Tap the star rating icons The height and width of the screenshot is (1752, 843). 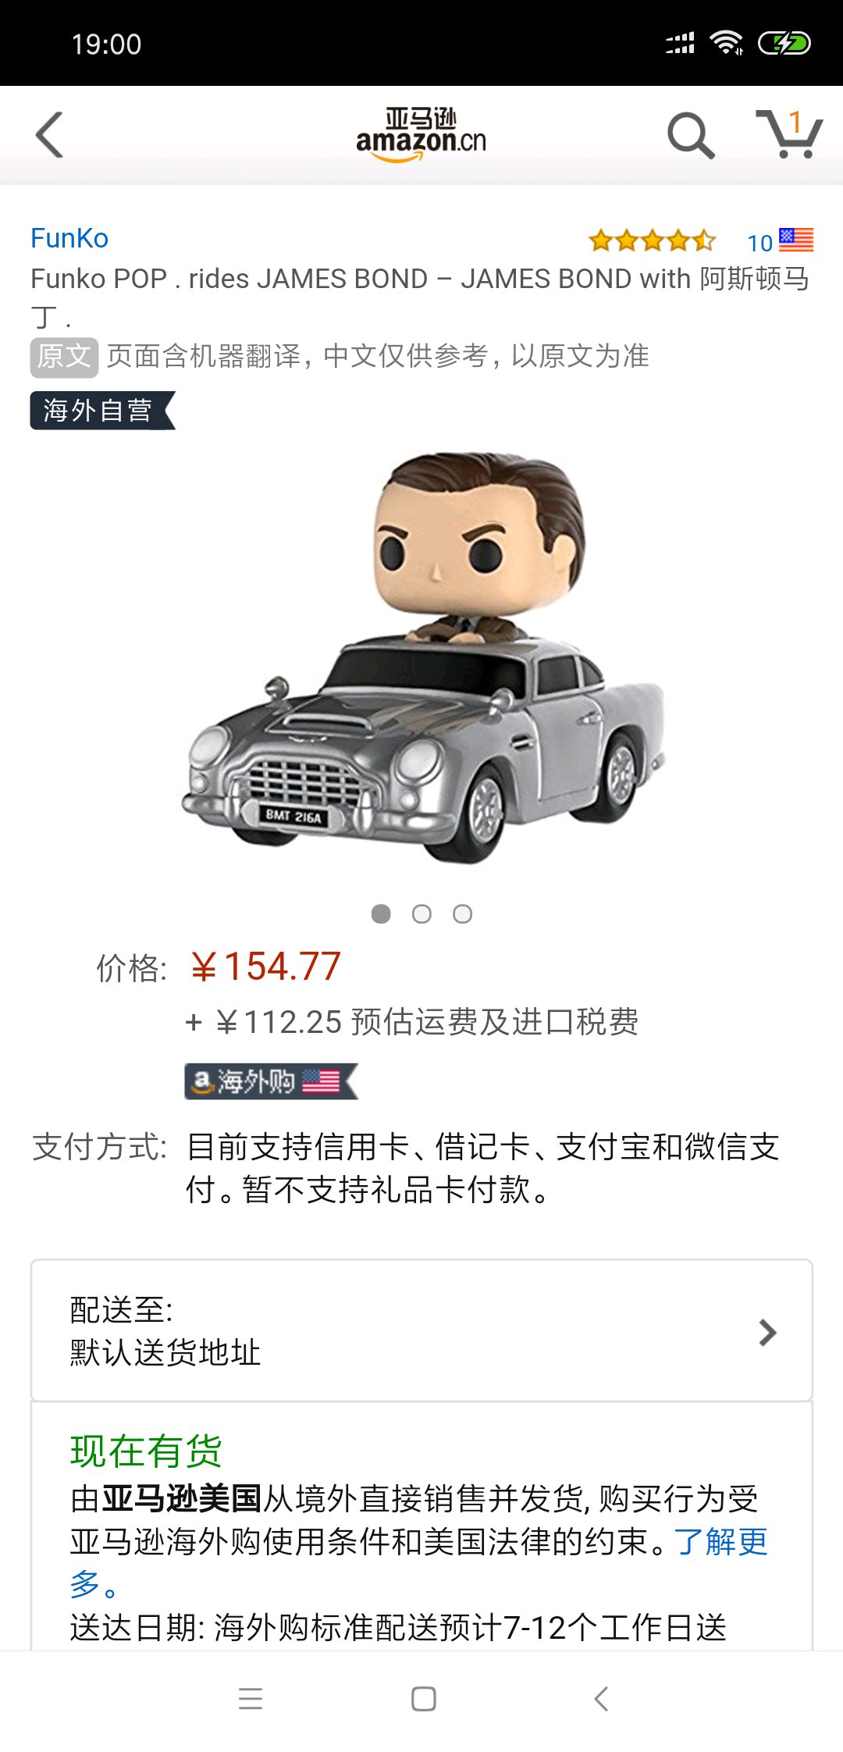(x=653, y=240)
